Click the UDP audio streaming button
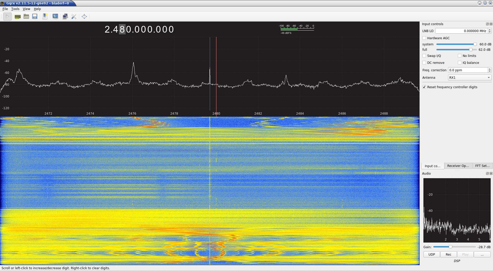The width and height of the screenshot is (493, 271). 432,254
